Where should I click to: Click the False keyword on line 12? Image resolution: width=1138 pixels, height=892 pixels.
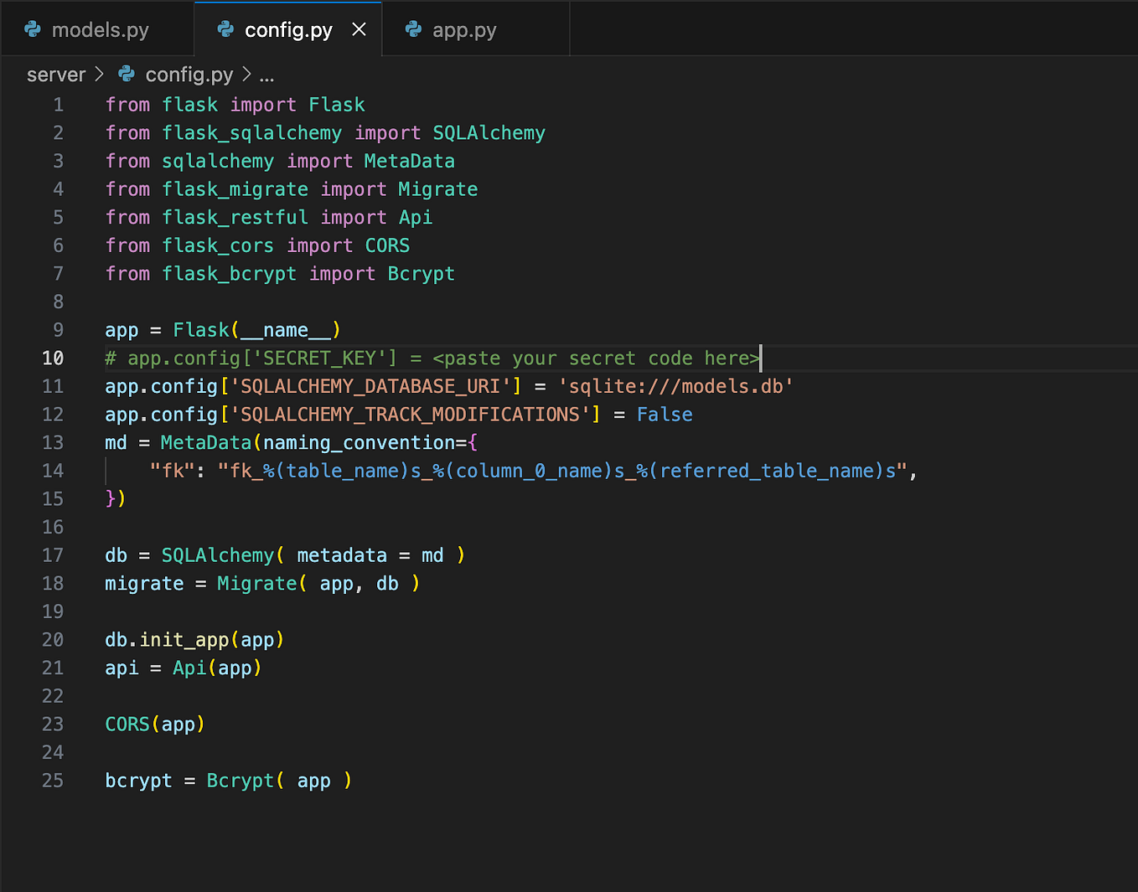pos(664,414)
